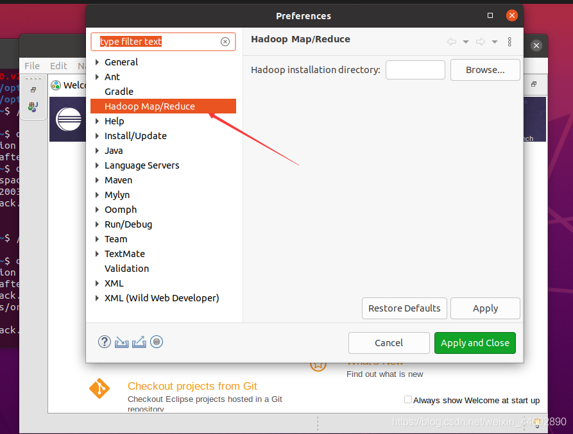Click the Java perspective icon in Eclipse sidebar
The height and width of the screenshot is (434, 573).
(33, 106)
